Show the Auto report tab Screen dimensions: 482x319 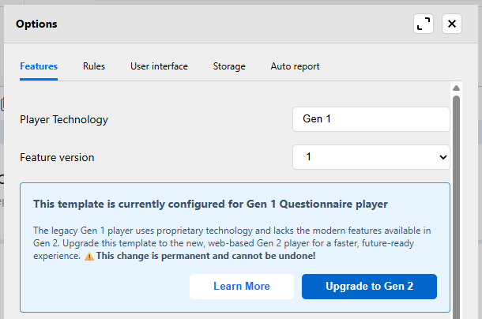pos(295,66)
